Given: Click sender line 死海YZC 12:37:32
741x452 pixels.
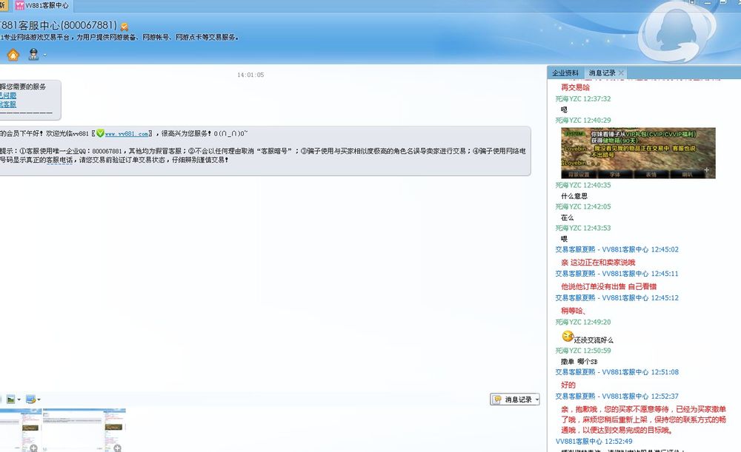Looking at the screenshot, I should pos(582,98).
